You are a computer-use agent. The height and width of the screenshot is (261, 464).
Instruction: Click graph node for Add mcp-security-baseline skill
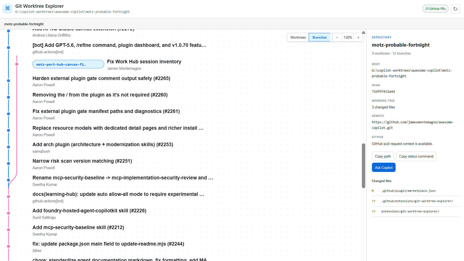click(x=8, y=230)
